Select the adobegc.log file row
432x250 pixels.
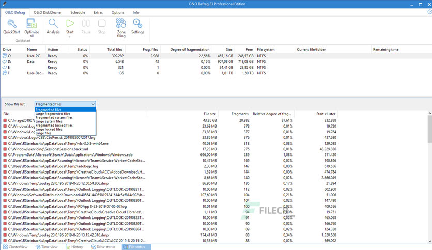(169, 166)
